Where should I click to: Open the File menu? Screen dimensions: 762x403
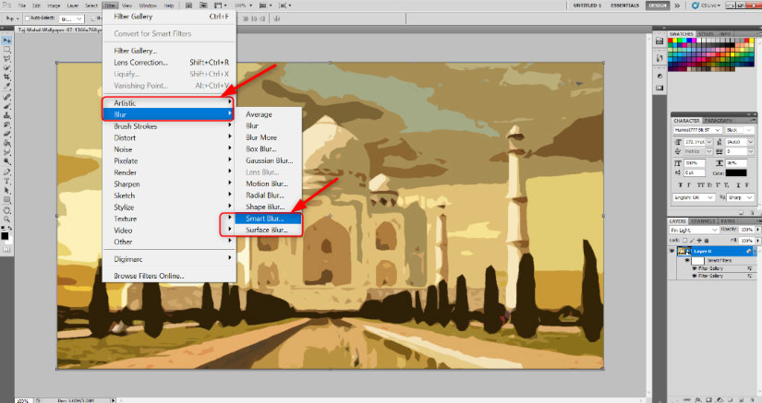[x=22, y=6]
